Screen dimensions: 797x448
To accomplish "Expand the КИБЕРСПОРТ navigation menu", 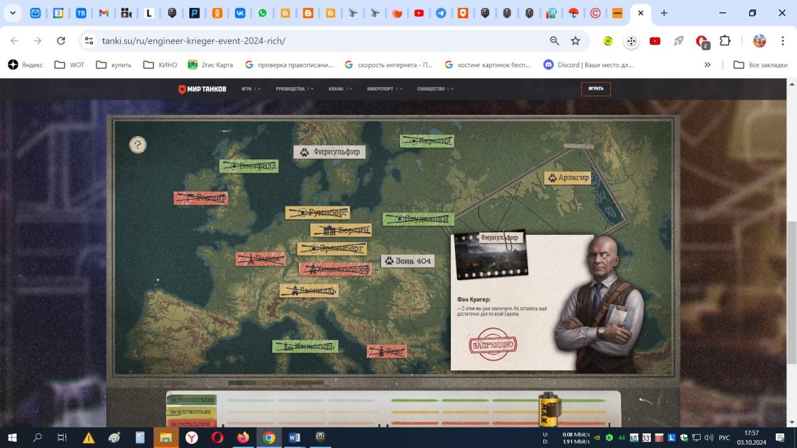I will (x=385, y=89).
